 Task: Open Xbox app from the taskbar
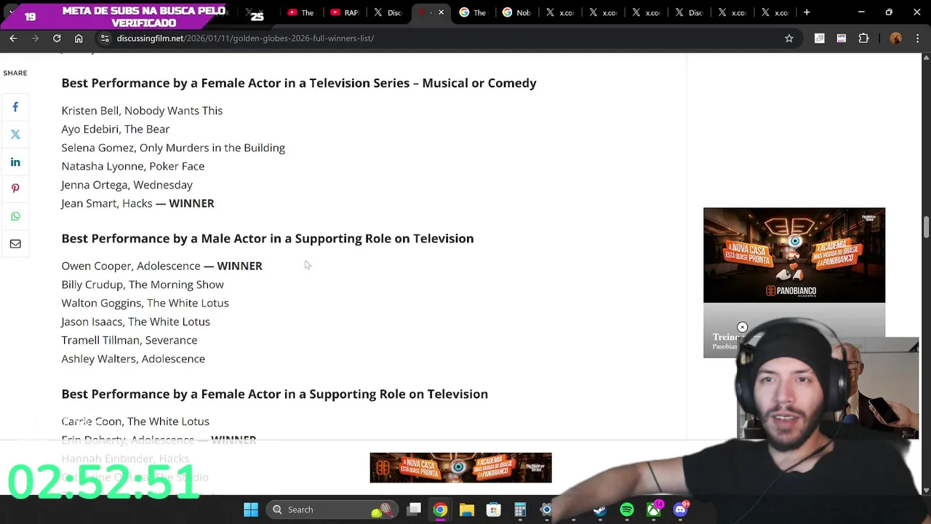pos(653,509)
